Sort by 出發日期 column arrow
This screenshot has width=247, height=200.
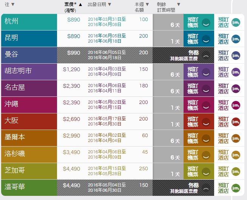coord(110,5)
